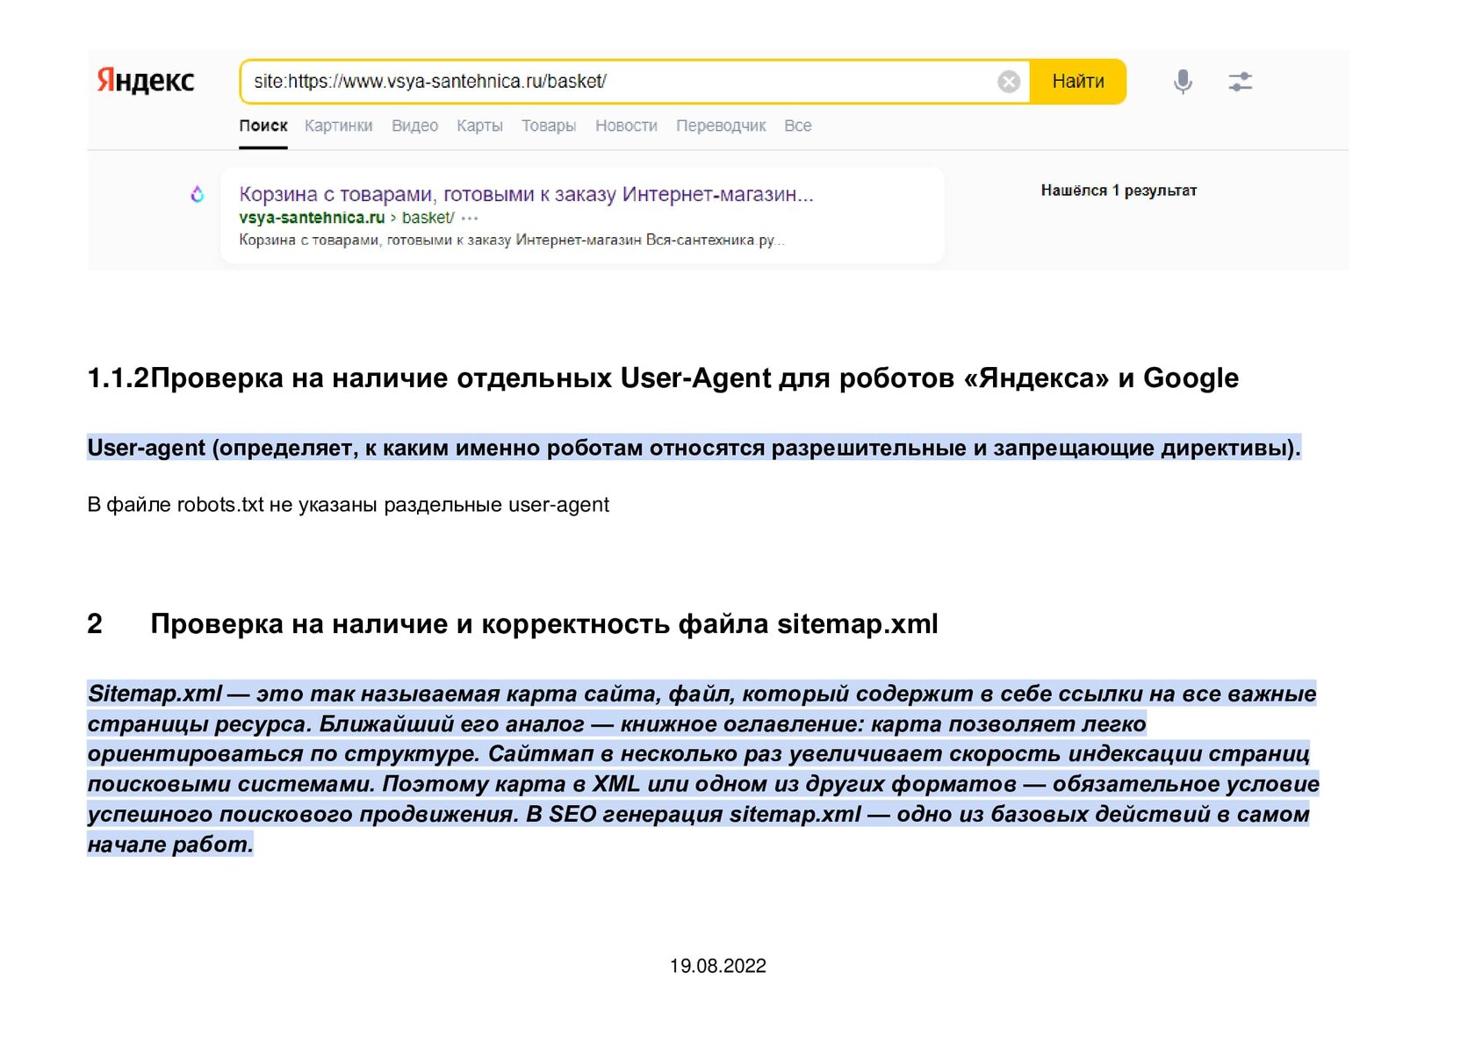Click the Нашёлся 1 результат text

point(1119,191)
